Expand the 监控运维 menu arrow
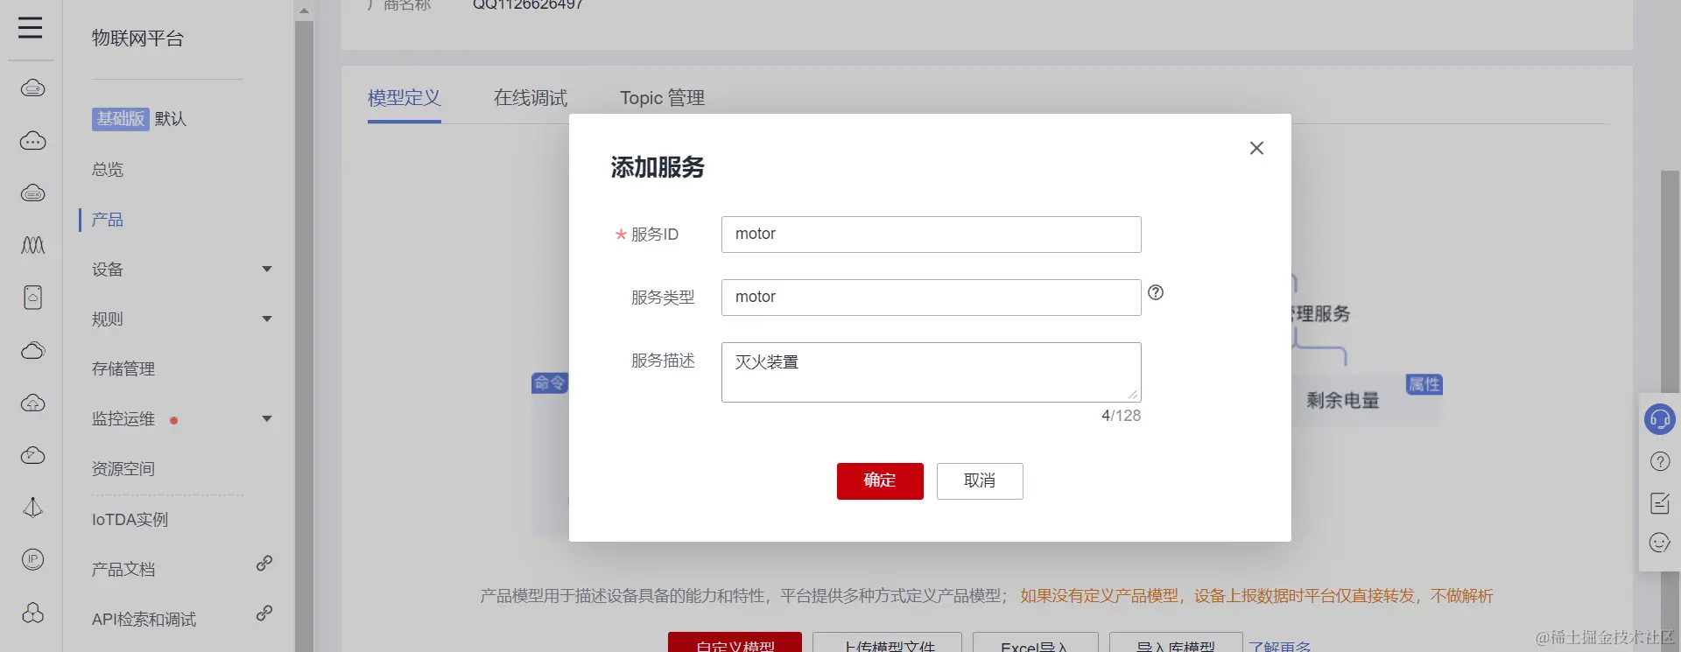Image resolution: width=1681 pixels, height=652 pixels. pos(267,418)
